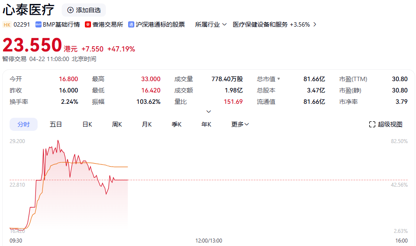Expand the 所属行业 dropdown
This screenshot has height=246, width=416.
click(x=224, y=24)
